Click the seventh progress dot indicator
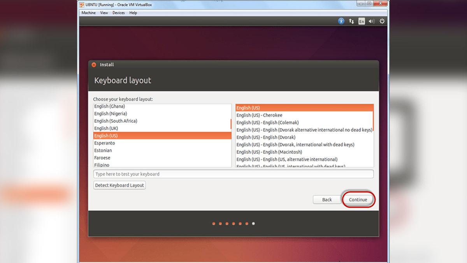Screen dimensions: 467x263 tap(254, 224)
